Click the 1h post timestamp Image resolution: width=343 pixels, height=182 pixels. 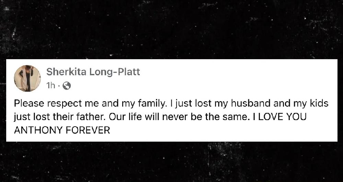coord(50,86)
